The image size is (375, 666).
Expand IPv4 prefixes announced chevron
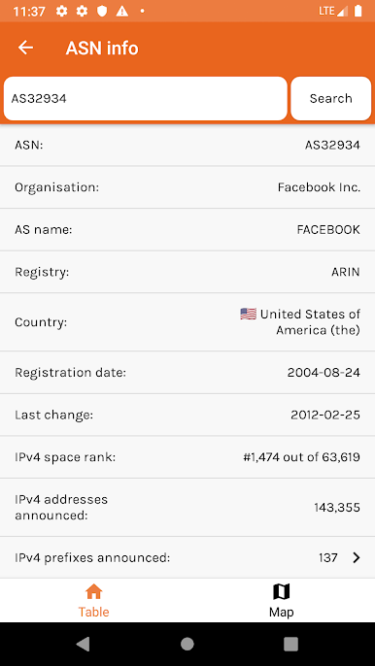(x=357, y=557)
